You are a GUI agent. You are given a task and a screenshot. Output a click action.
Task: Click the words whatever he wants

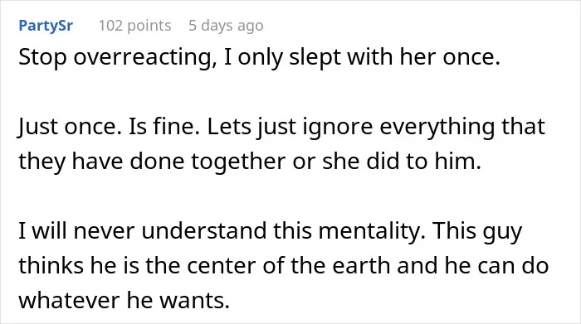point(124,300)
